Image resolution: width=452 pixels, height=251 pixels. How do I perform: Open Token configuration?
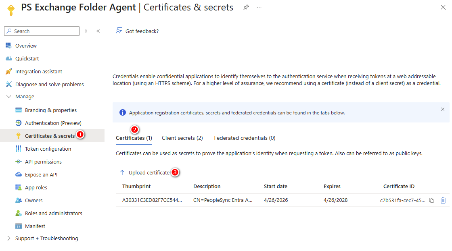tap(48, 149)
